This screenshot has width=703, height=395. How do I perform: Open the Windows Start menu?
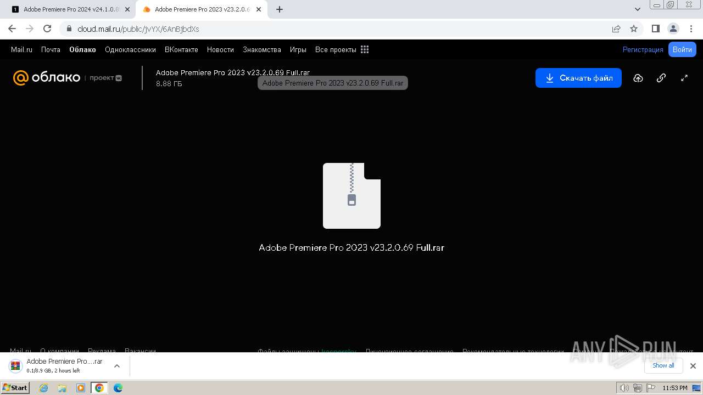pyautogui.click(x=15, y=388)
